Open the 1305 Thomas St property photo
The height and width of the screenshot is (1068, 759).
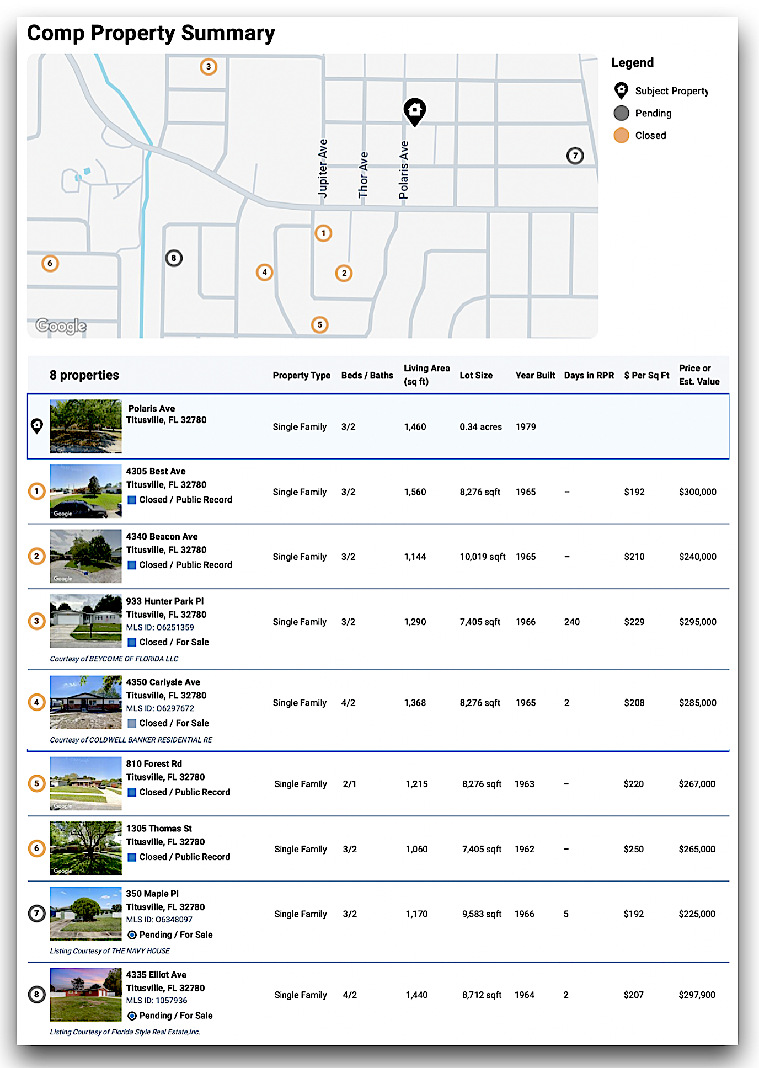(x=85, y=848)
